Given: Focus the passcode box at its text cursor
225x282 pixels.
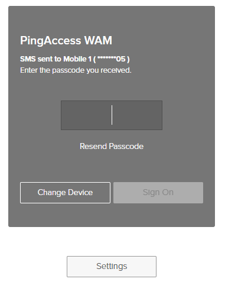Looking at the screenshot, I should pos(112,115).
